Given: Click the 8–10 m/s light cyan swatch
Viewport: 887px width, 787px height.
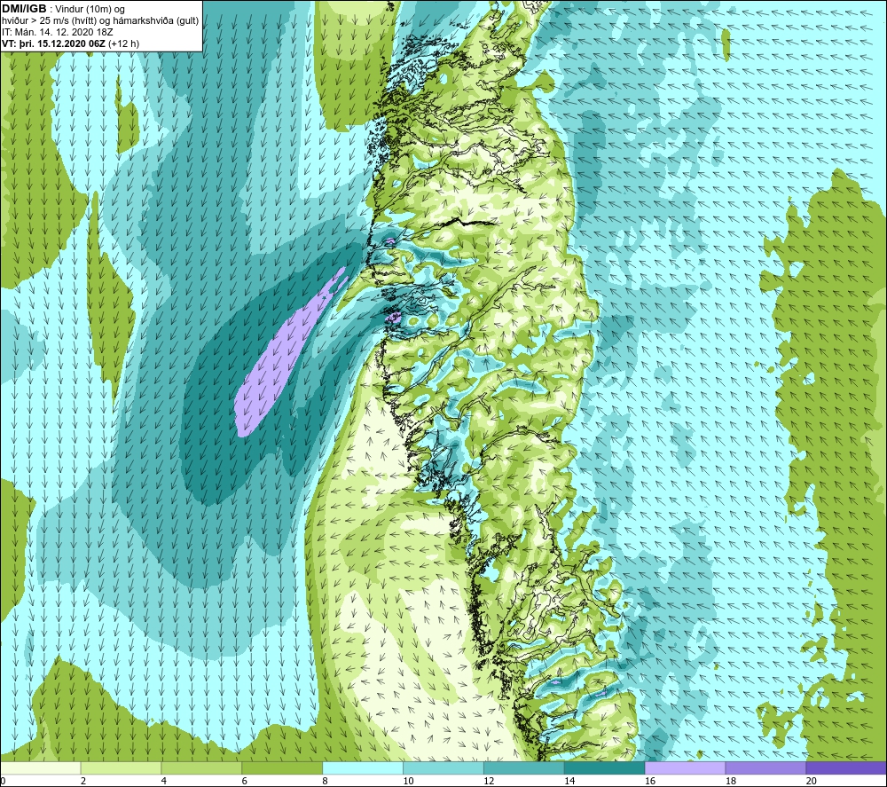Looking at the screenshot, I should pos(363,767).
